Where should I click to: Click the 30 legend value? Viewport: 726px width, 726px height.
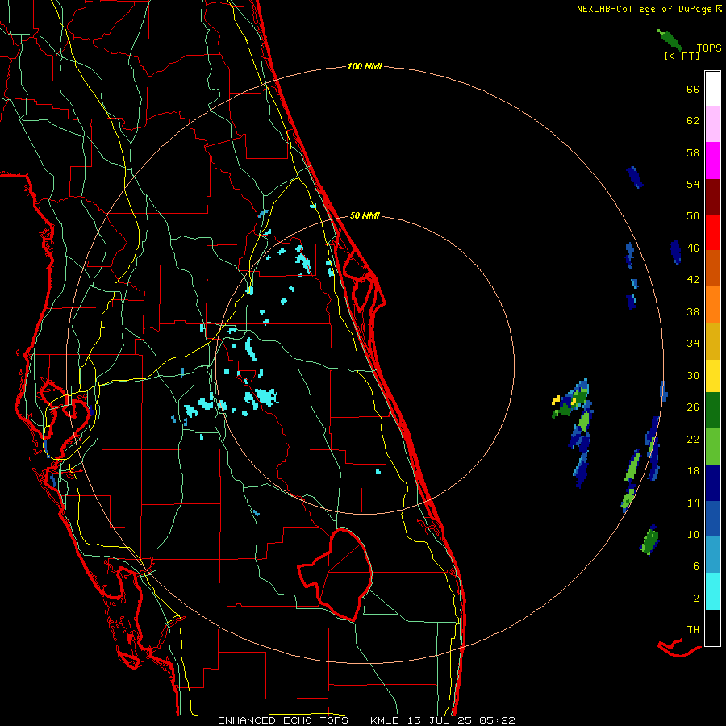click(x=693, y=375)
